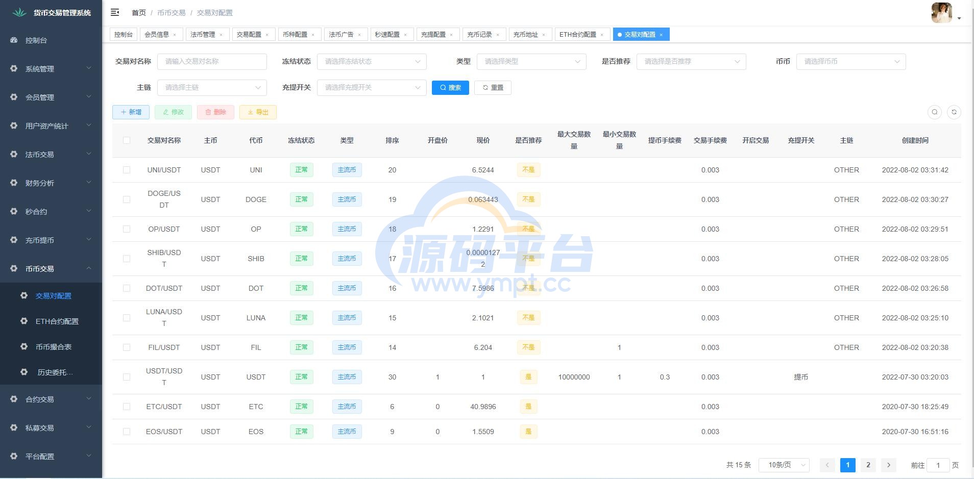Close the 币种配置 tab

point(313,35)
